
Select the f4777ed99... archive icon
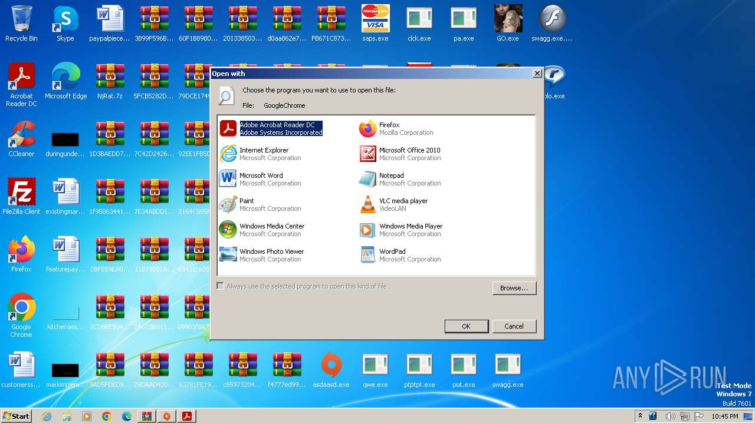pos(287,370)
